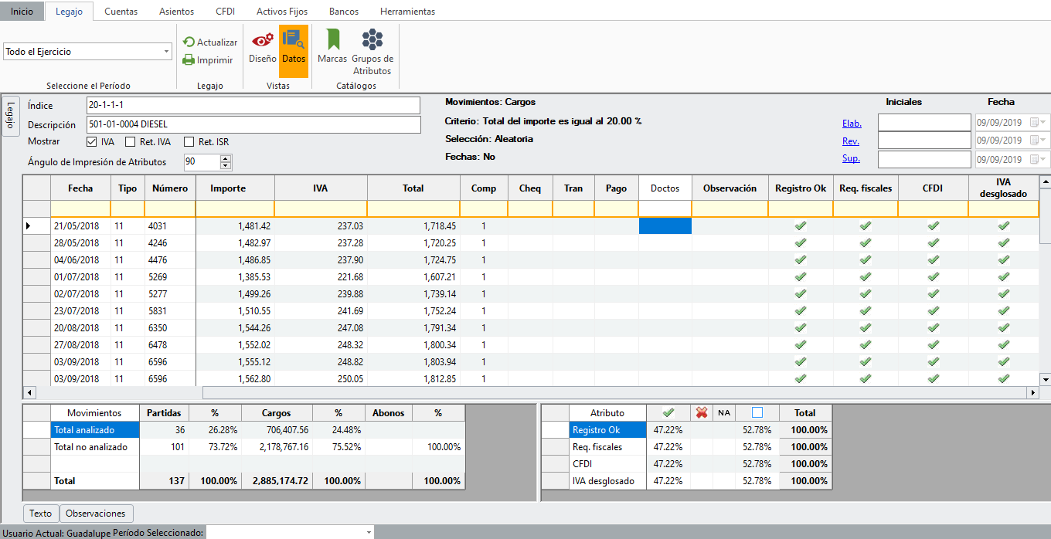This screenshot has width=1051, height=539.
Task: Click red X header in attribute summary
Action: pos(702,413)
